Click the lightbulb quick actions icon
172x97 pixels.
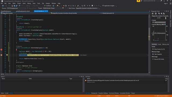(x=7, y=55)
